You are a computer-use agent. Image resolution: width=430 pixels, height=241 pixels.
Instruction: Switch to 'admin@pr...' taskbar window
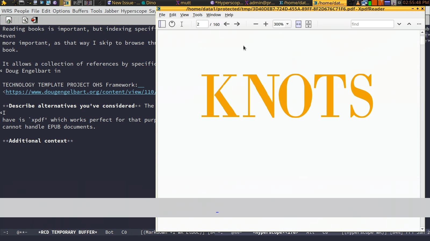click(260, 3)
